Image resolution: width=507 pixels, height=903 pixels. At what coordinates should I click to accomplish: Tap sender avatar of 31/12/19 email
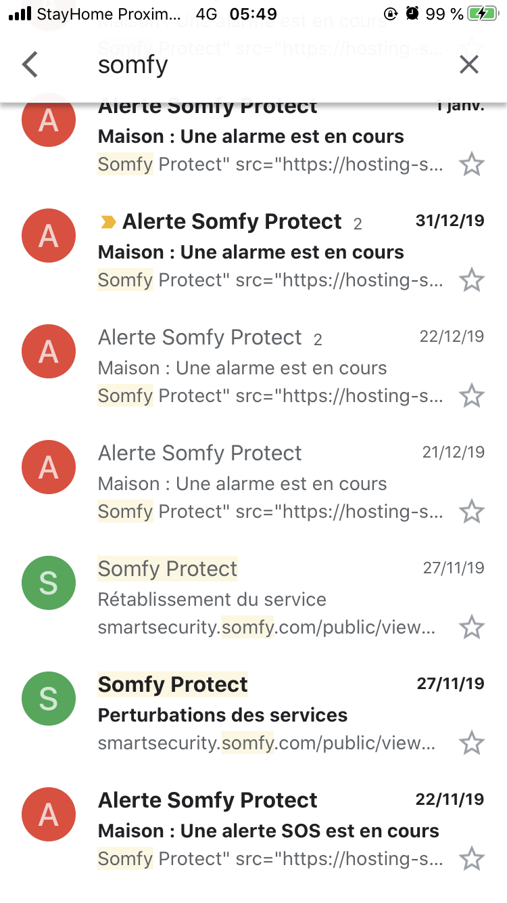coord(49,236)
